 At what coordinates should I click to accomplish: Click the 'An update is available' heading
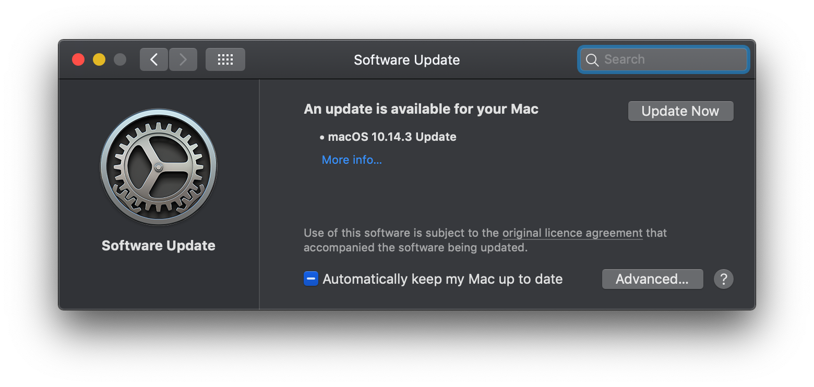tap(421, 109)
